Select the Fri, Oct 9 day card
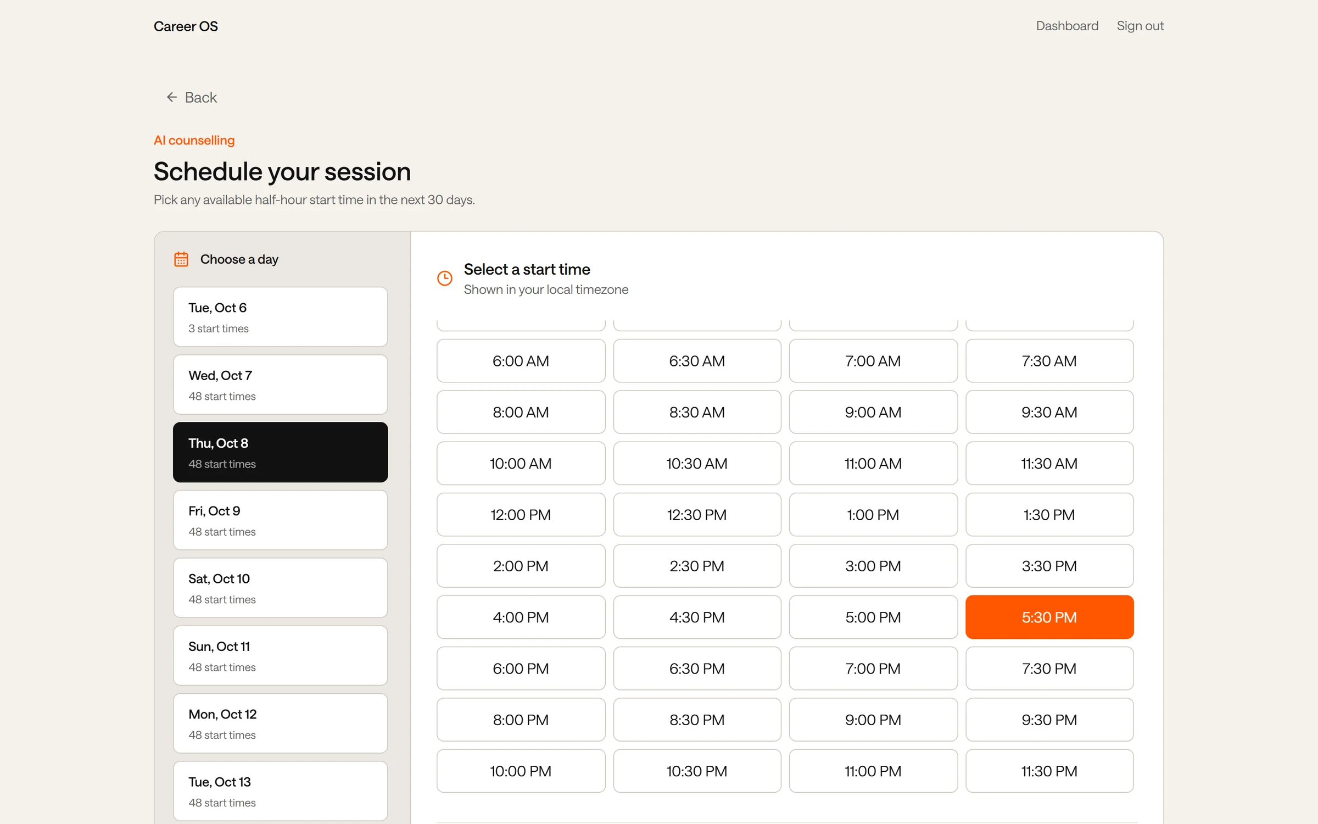The width and height of the screenshot is (1318, 824). 281,520
